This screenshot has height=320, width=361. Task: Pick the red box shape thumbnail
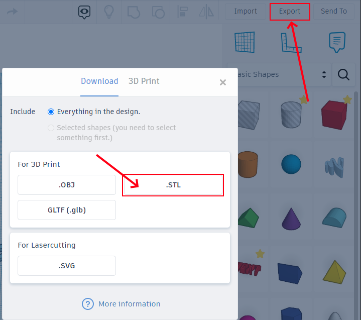pyautogui.click(x=333, y=114)
